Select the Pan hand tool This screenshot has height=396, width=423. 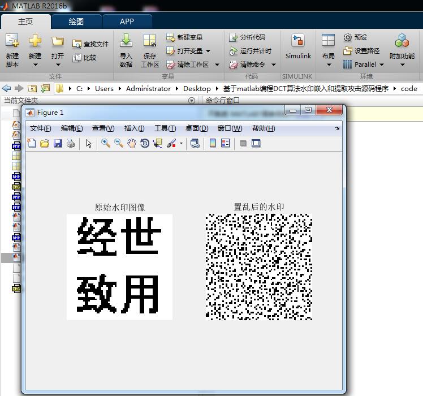132,143
